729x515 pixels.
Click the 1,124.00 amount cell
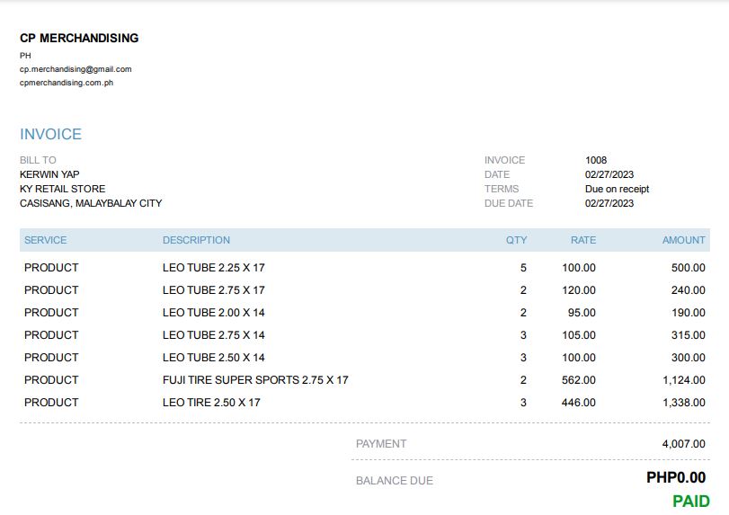(x=684, y=380)
